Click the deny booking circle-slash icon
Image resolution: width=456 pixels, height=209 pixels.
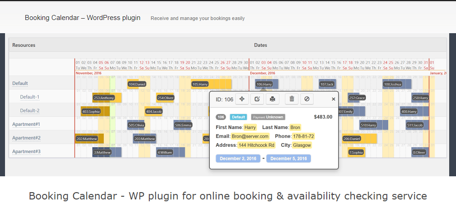click(x=307, y=99)
